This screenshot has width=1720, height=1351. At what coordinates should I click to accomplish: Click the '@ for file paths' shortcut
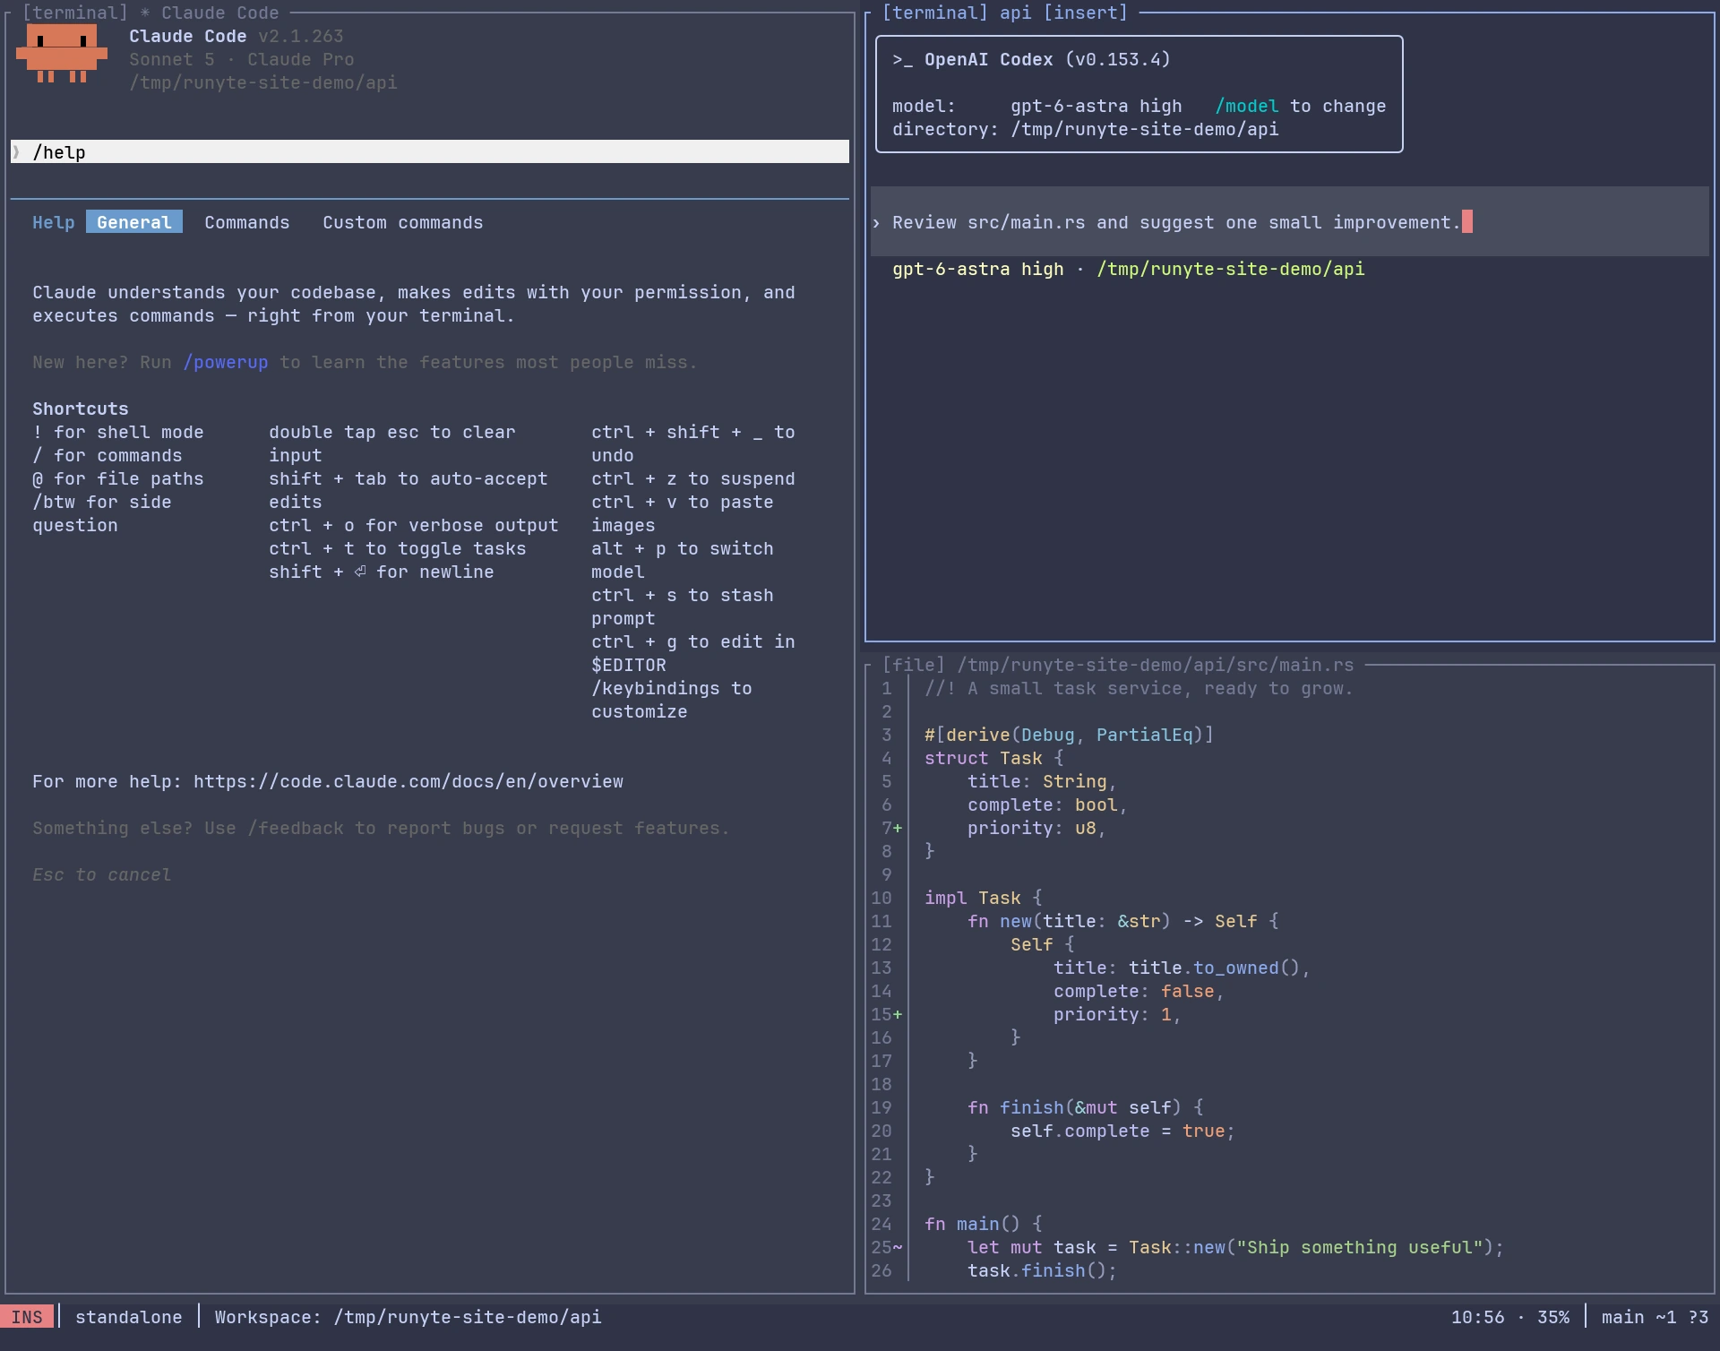(118, 478)
